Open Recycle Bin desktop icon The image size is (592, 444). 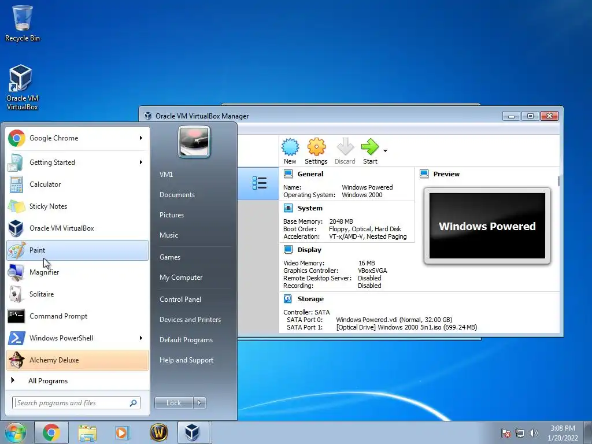coord(22,23)
